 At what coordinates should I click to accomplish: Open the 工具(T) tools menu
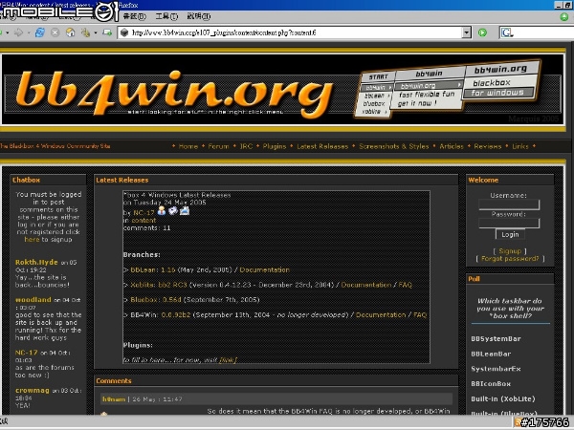pyautogui.click(x=166, y=16)
